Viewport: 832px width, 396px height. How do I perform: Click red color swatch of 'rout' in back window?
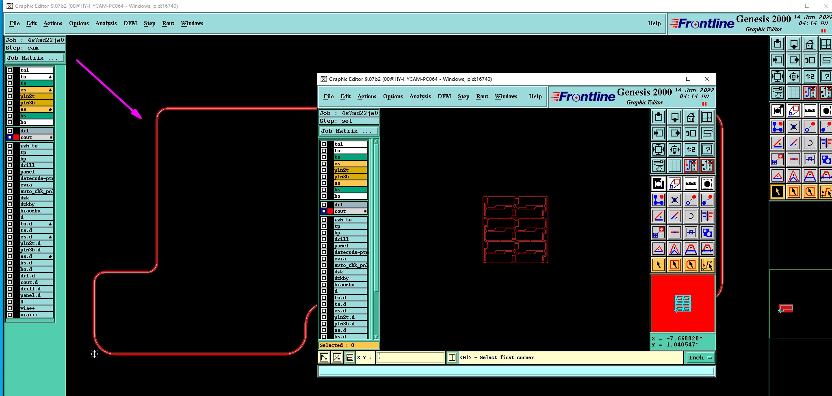click(x=16, y=137)
